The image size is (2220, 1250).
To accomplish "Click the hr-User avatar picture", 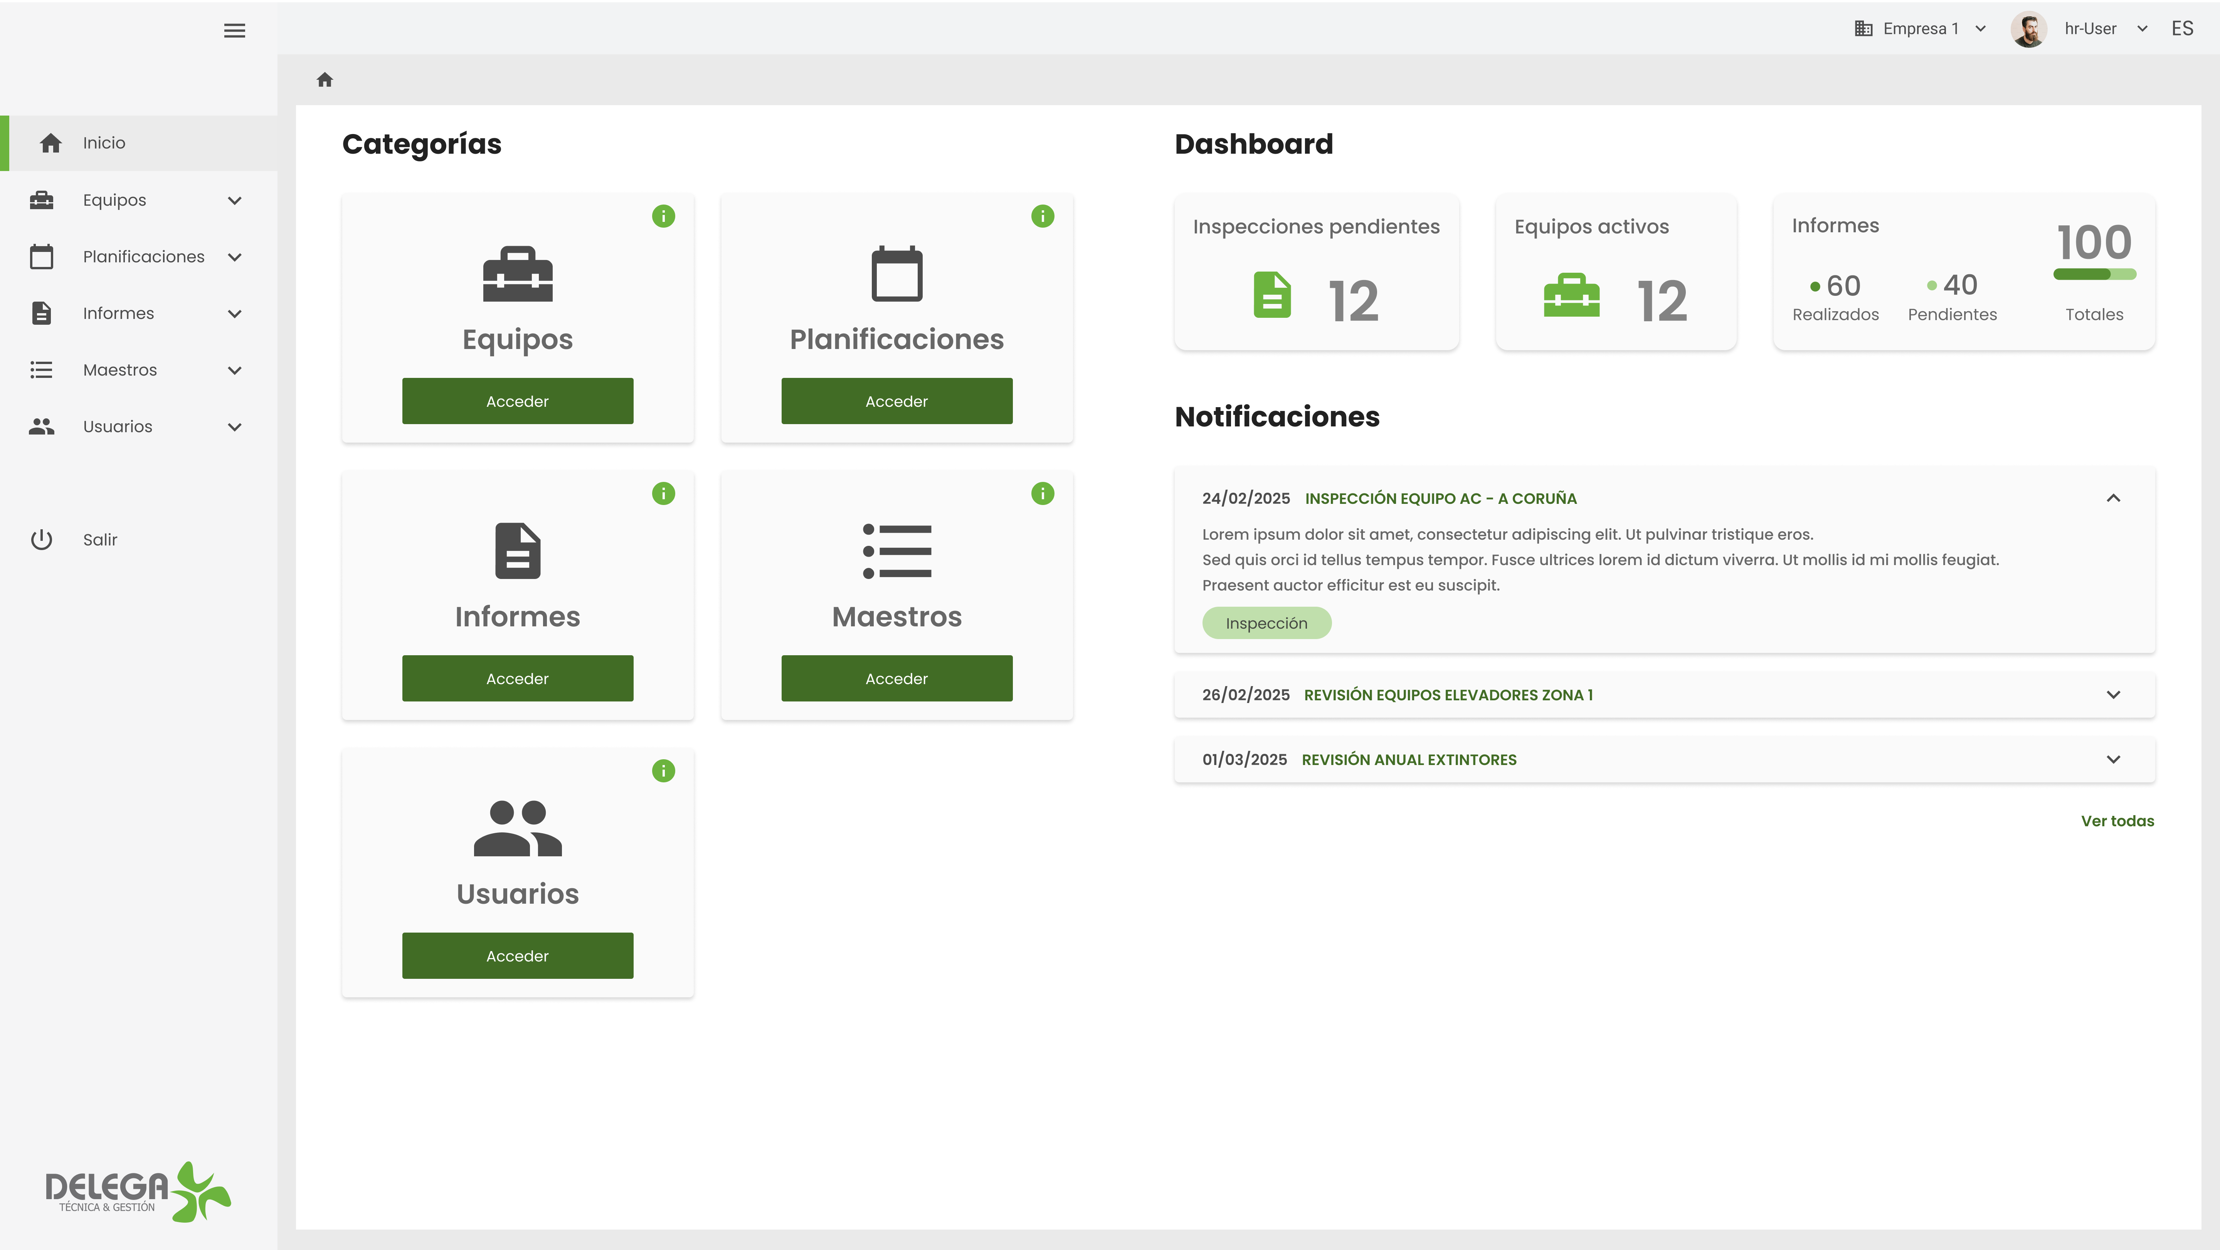I will point(2029,29).
